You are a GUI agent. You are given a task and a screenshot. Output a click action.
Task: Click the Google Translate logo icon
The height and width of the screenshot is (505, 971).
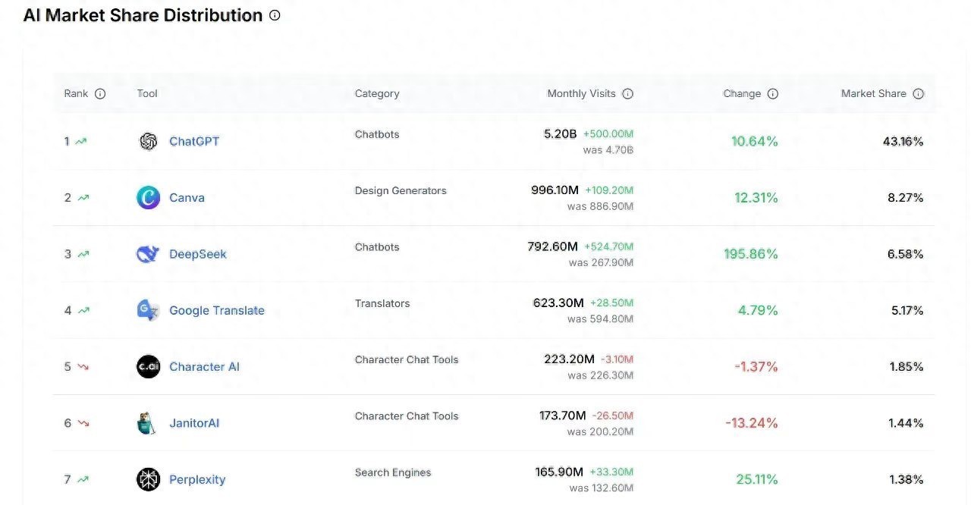click(x=148, y=310)
